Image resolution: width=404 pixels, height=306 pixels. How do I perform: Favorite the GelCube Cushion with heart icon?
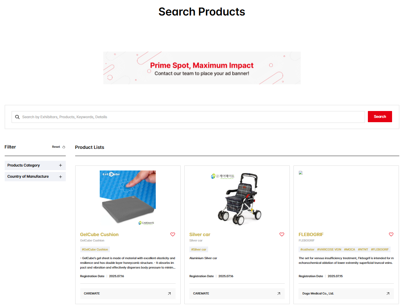coord(173,234)
